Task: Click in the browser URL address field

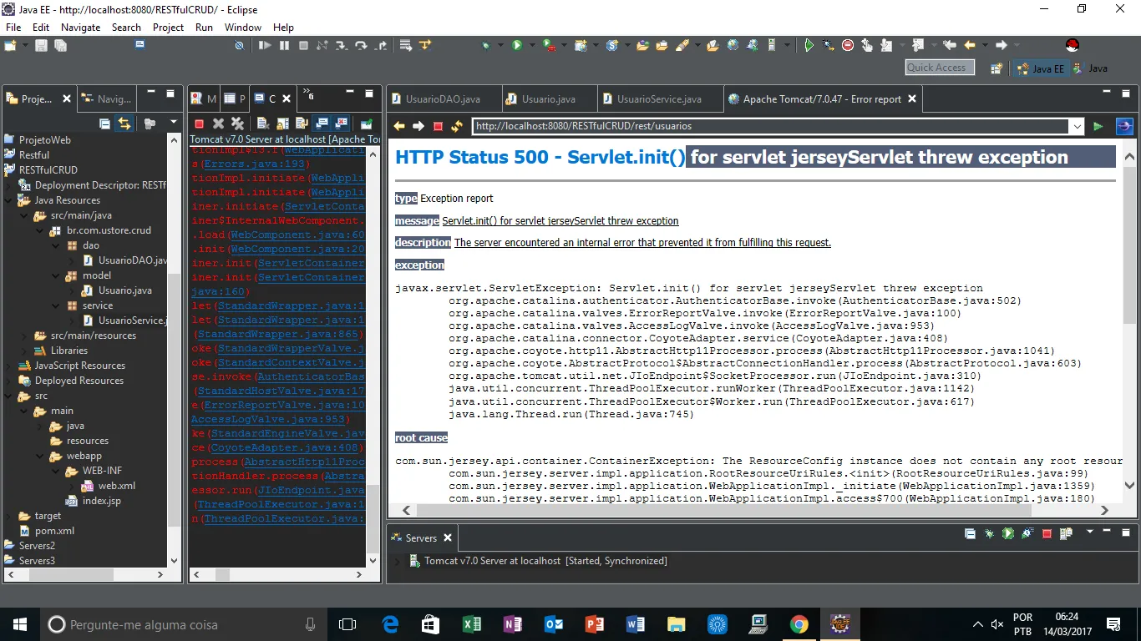Action: [770, 127]
